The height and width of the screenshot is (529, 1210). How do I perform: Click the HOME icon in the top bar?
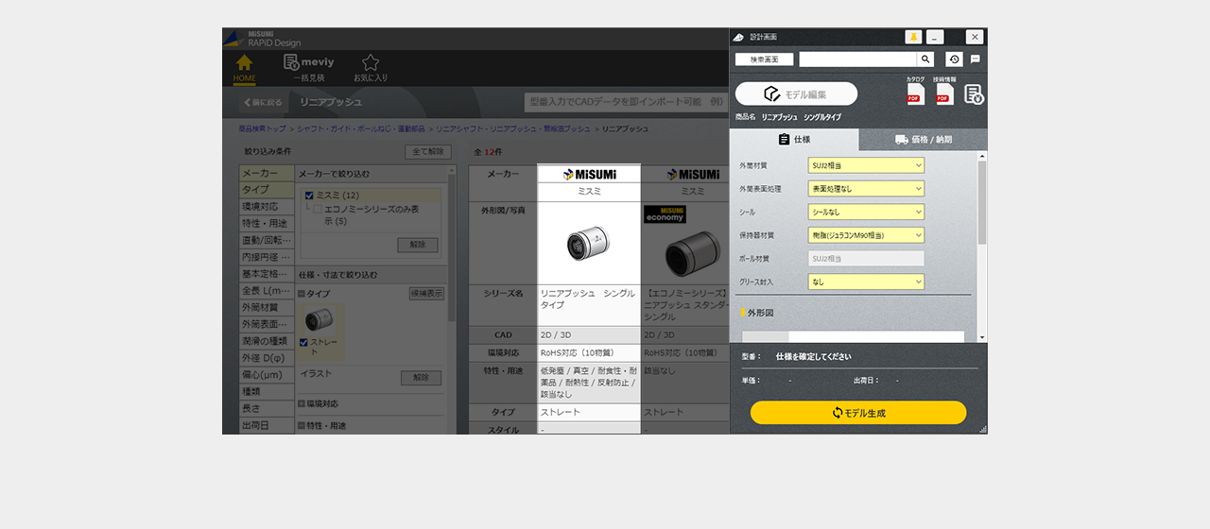coord(244,67)
